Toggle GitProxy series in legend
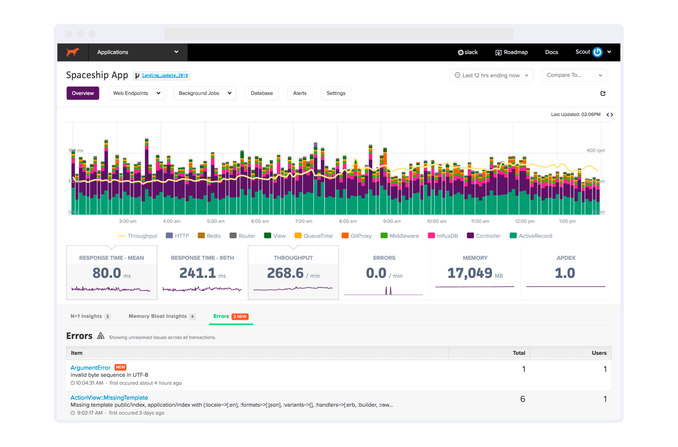 point(357,236)
